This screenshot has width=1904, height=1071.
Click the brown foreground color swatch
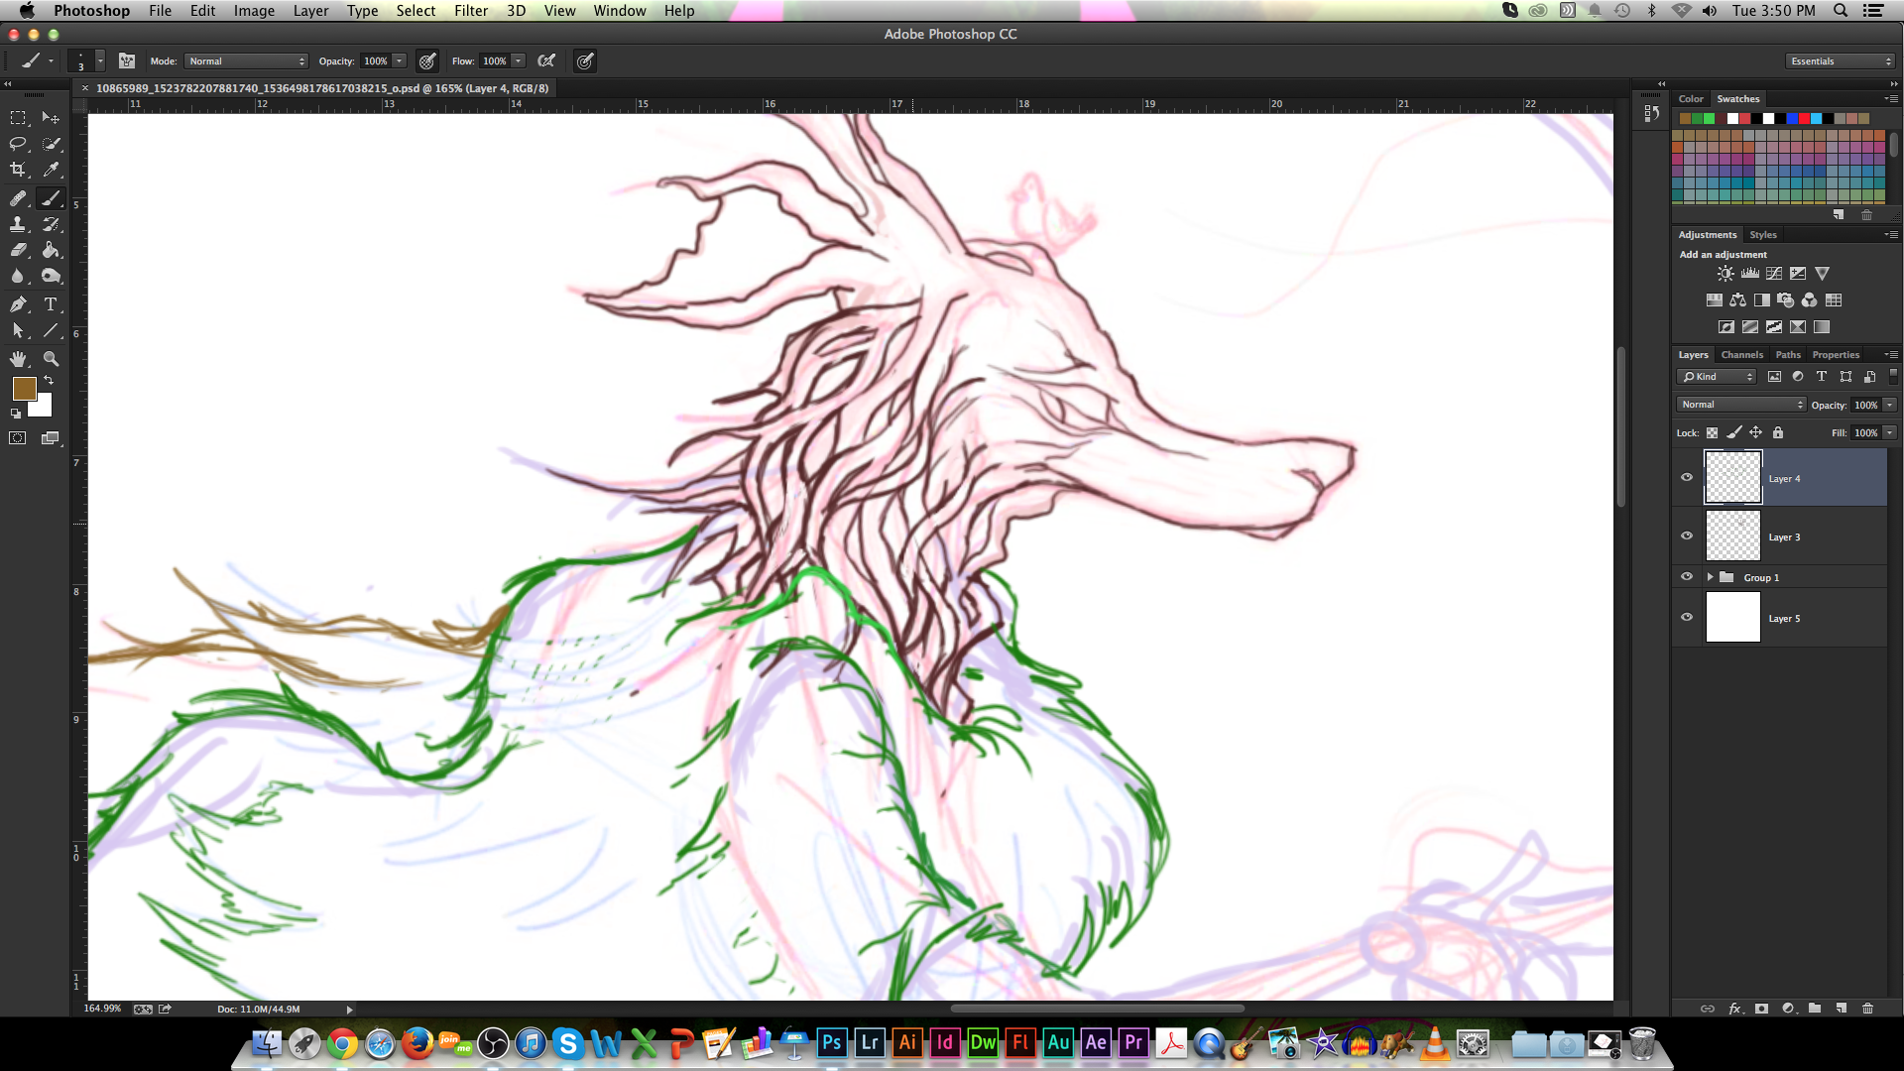click(x=24, y=389)
